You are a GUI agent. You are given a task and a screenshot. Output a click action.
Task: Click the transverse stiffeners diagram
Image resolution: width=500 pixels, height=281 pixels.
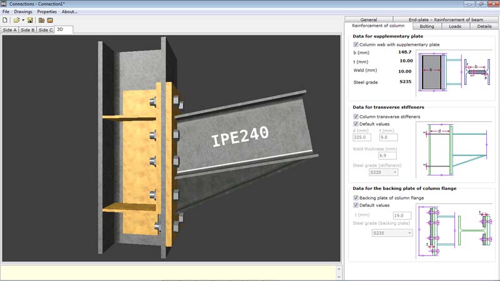454,150
